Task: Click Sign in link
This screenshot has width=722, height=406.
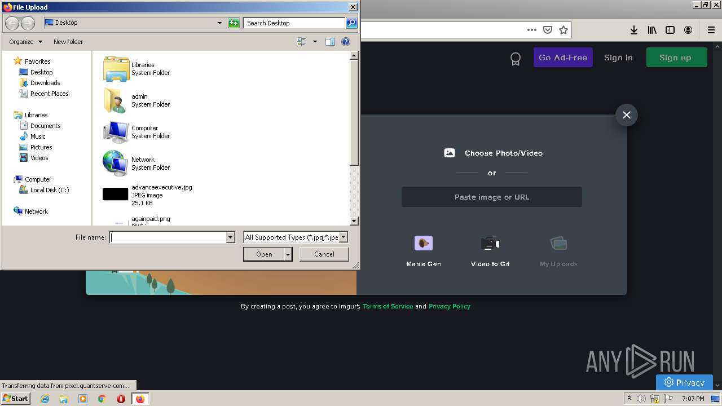Action: [618, 58]
